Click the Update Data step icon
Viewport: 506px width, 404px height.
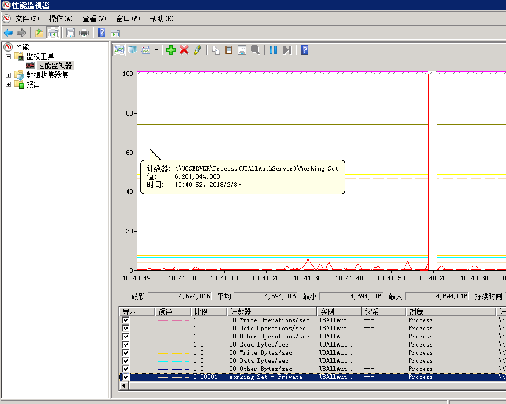coord(287,50)
